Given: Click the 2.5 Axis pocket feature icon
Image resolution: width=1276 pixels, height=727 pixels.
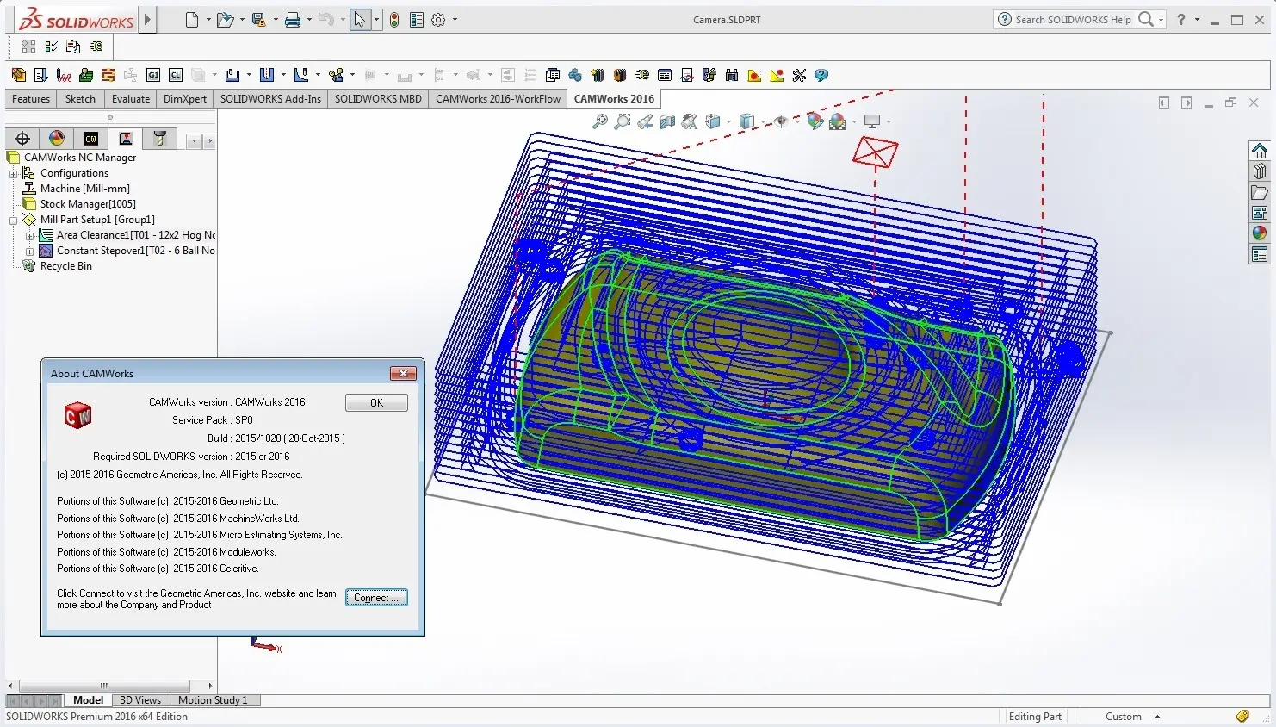Looking at the screenshot, I should (232, 75).
